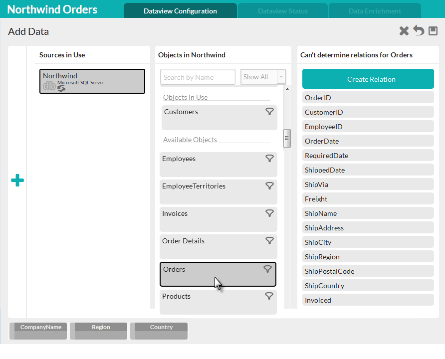Select the Orders object

click(x=218, y=274)
